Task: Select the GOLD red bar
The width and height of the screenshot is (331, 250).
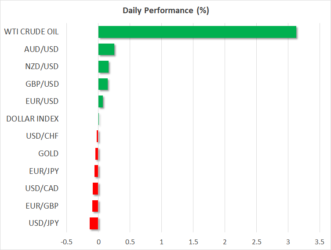Action: 97,154
